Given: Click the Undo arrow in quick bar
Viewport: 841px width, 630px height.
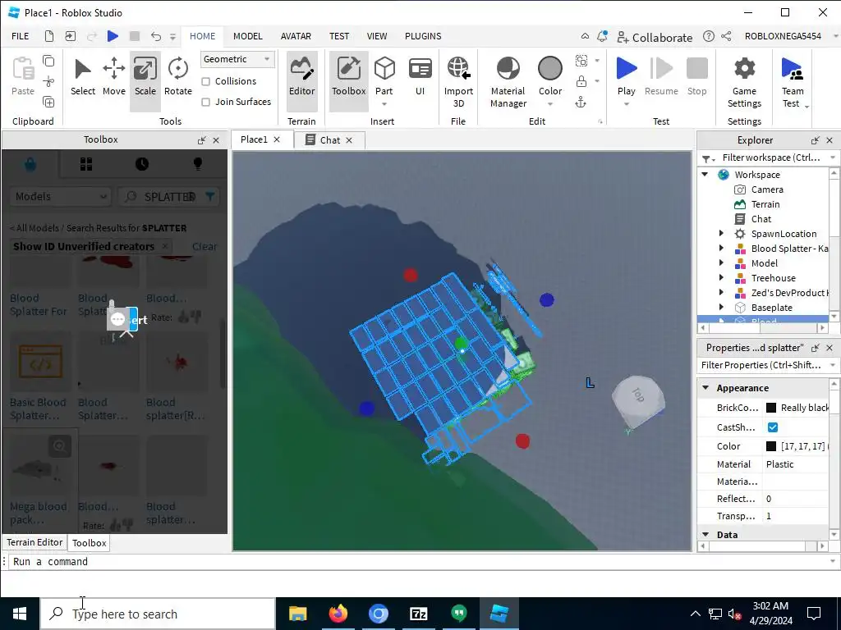Looking at the screenshot, I should coord(155,36).
